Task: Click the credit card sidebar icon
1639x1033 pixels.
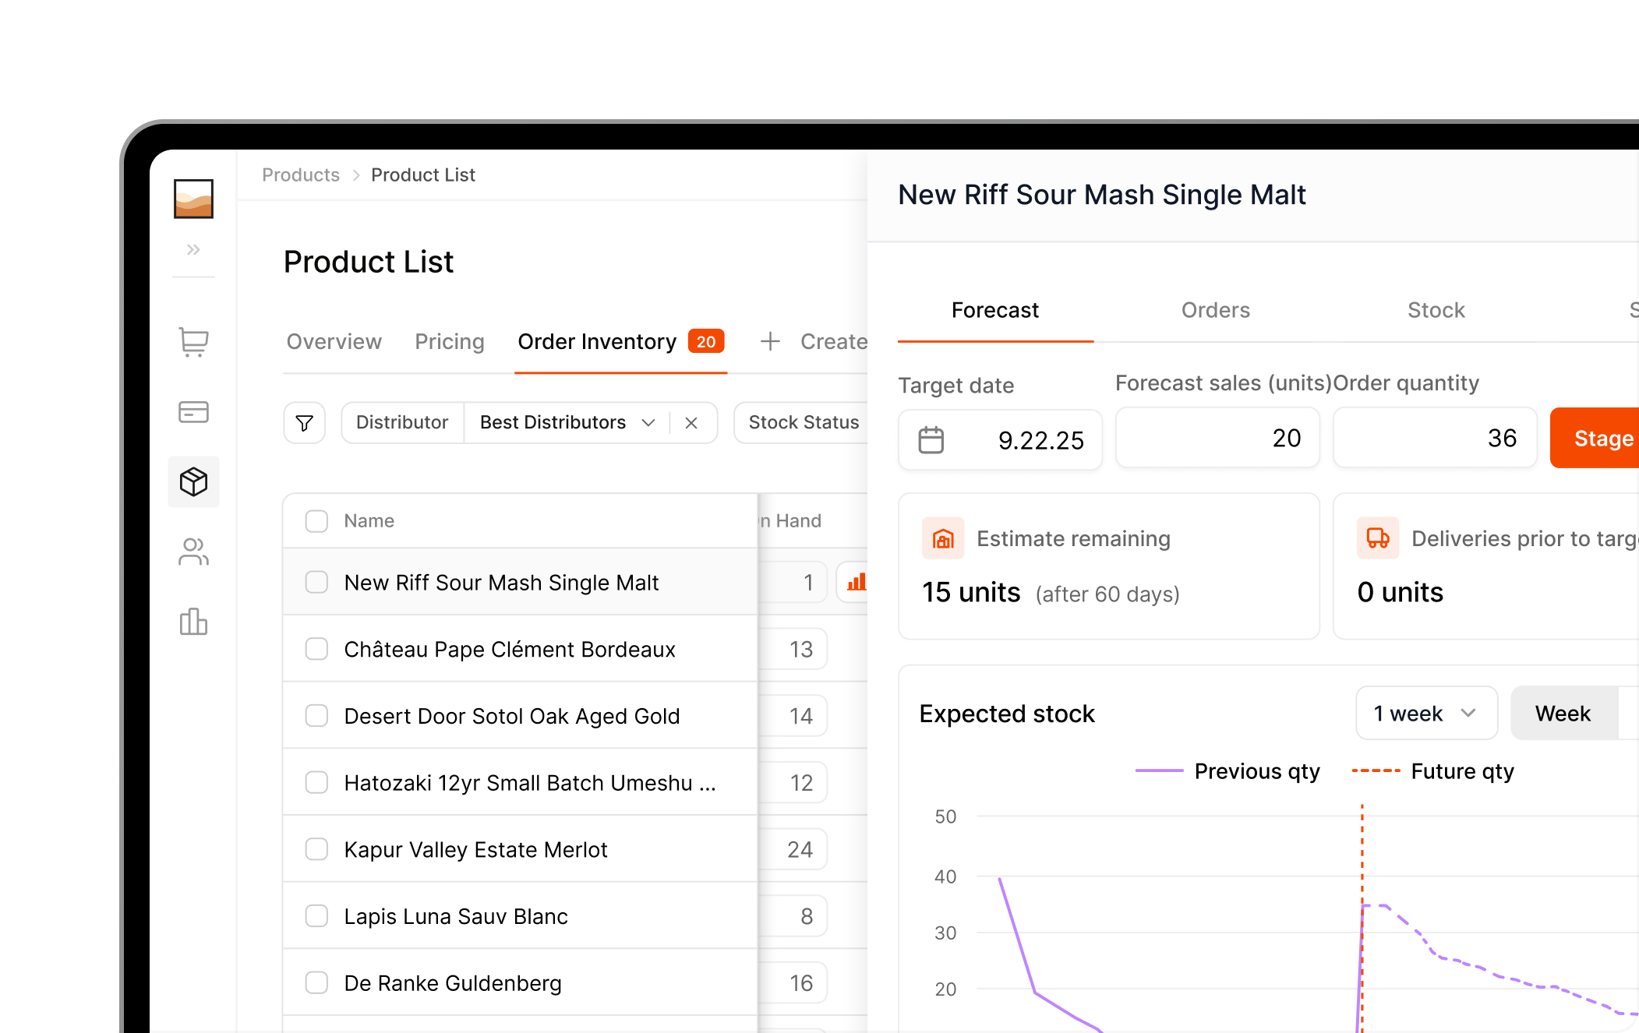Action: pos(193,411)
